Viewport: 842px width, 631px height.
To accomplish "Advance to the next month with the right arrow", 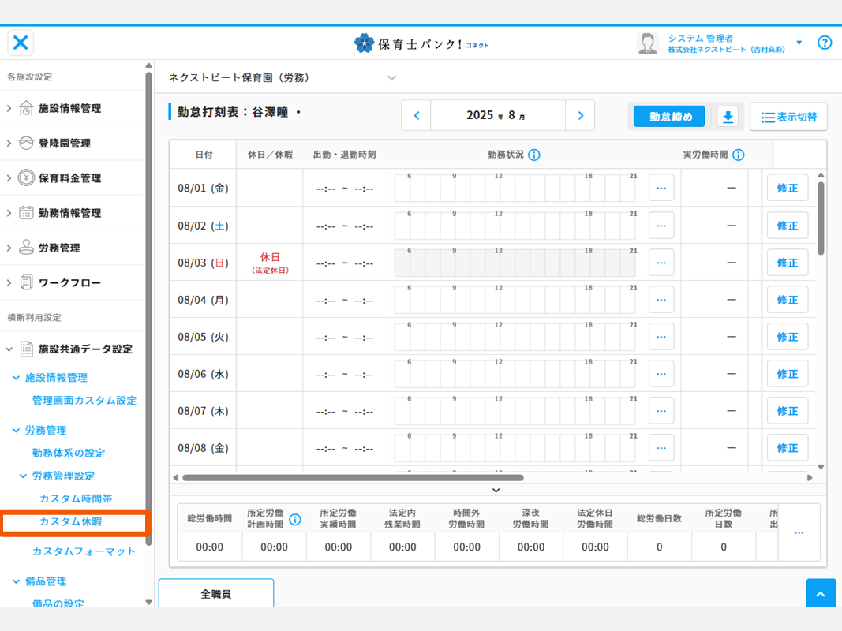I will pyautogui.click(x=581, y=116).
